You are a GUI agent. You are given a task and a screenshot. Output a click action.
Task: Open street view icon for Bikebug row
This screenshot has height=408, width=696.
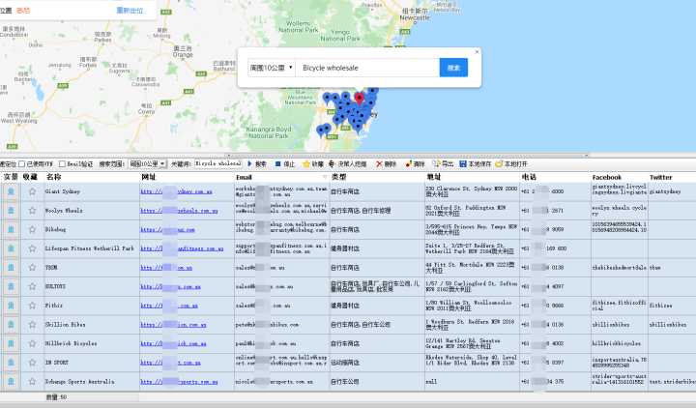coord(11,229)
